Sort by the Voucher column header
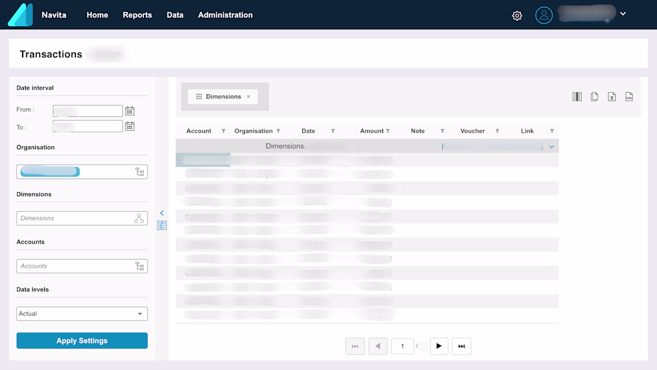 pyautogui.click(x=472, y=131)
